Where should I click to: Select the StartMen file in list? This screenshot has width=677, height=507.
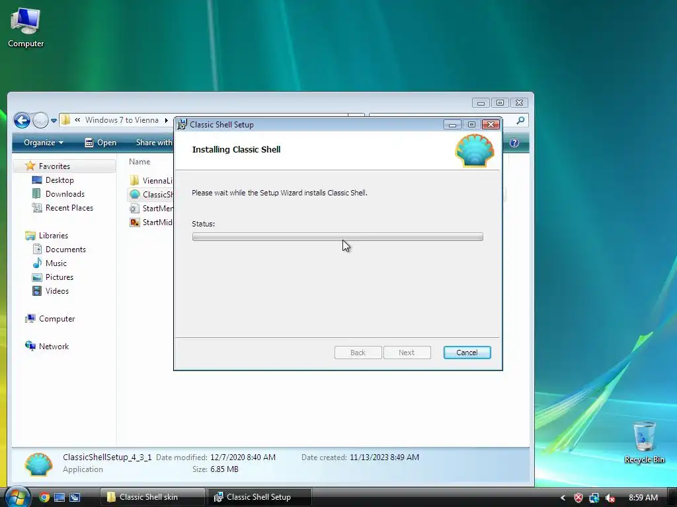pos(151,208)
